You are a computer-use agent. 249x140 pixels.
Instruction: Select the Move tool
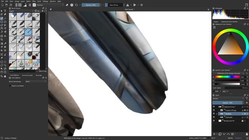pos(5,36)
